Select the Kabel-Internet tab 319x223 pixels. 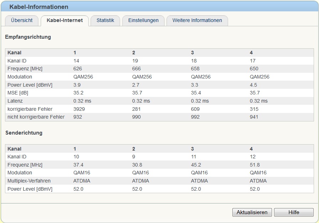(65, 21)
